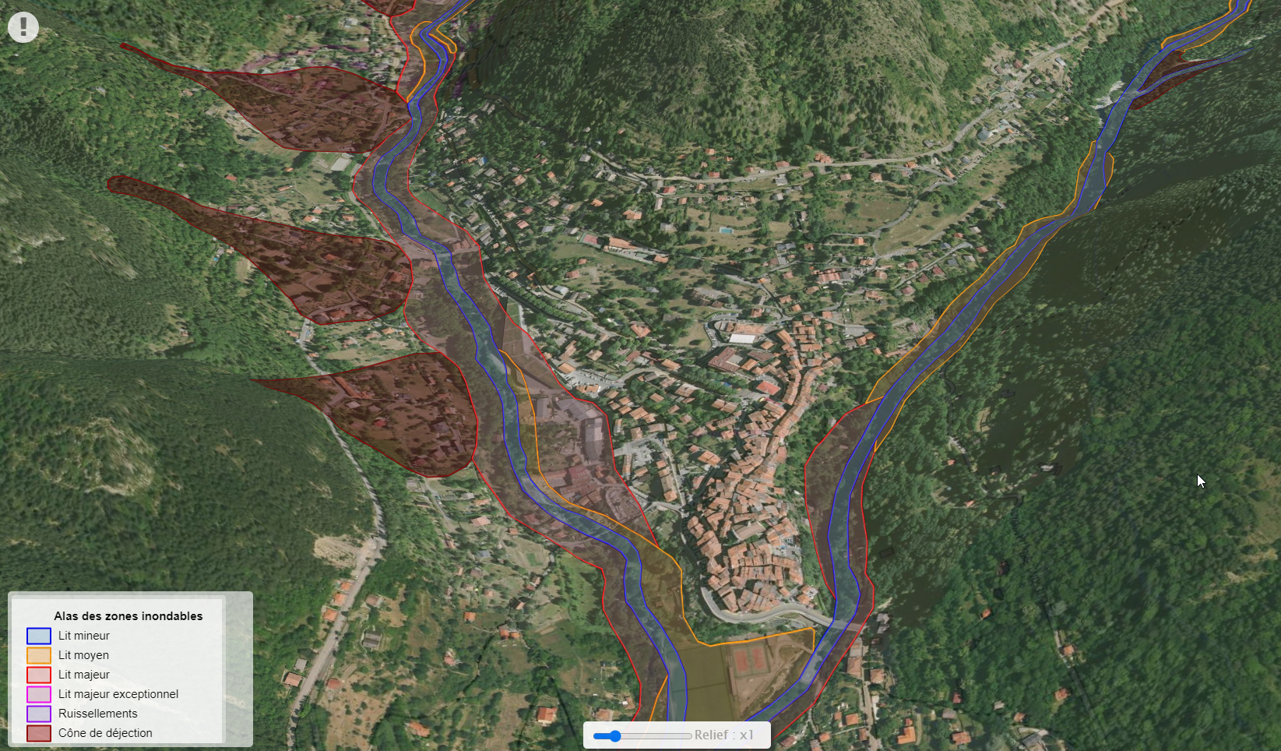The width and height of the screenshot is (1281, 751).
Task: Click the large white-roofed building above village
Action: [742, 339]
